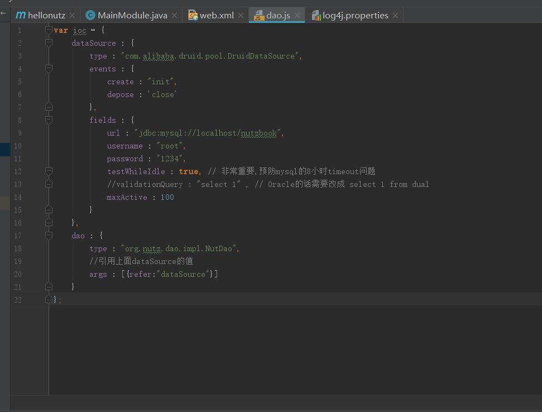The image size is (542, 412).
Task: Click line number 10 in the gutter
Action: pyautogui.click(x=18, y=146)
